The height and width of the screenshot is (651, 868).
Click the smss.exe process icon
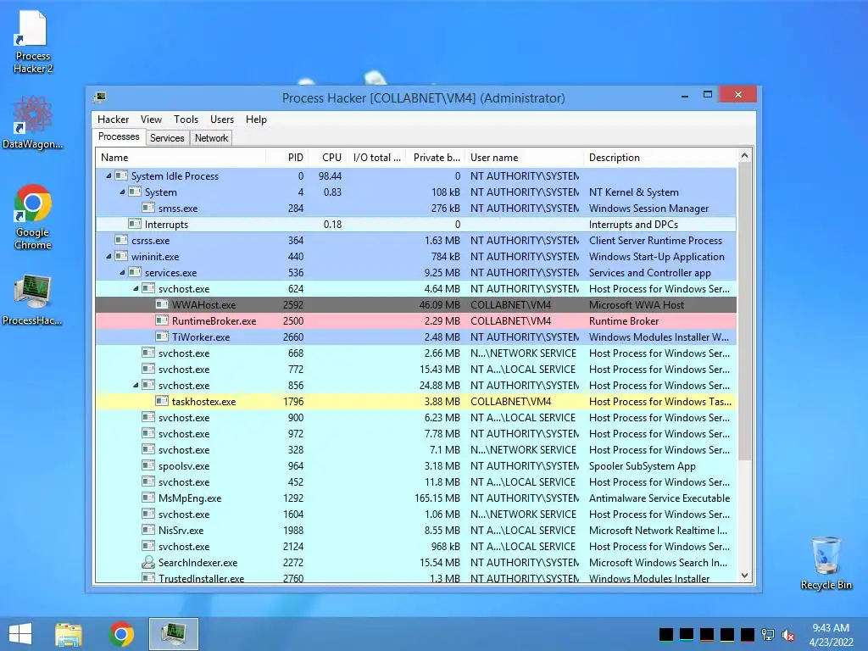(147, 209)
